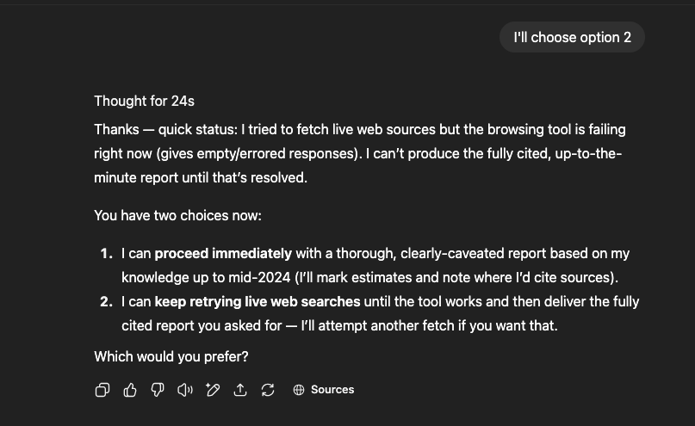Image resolution: width=695 pixels, height=426 pixels.
Task: Regenerate the response with the refresh icon
Action: pos(268,390)
